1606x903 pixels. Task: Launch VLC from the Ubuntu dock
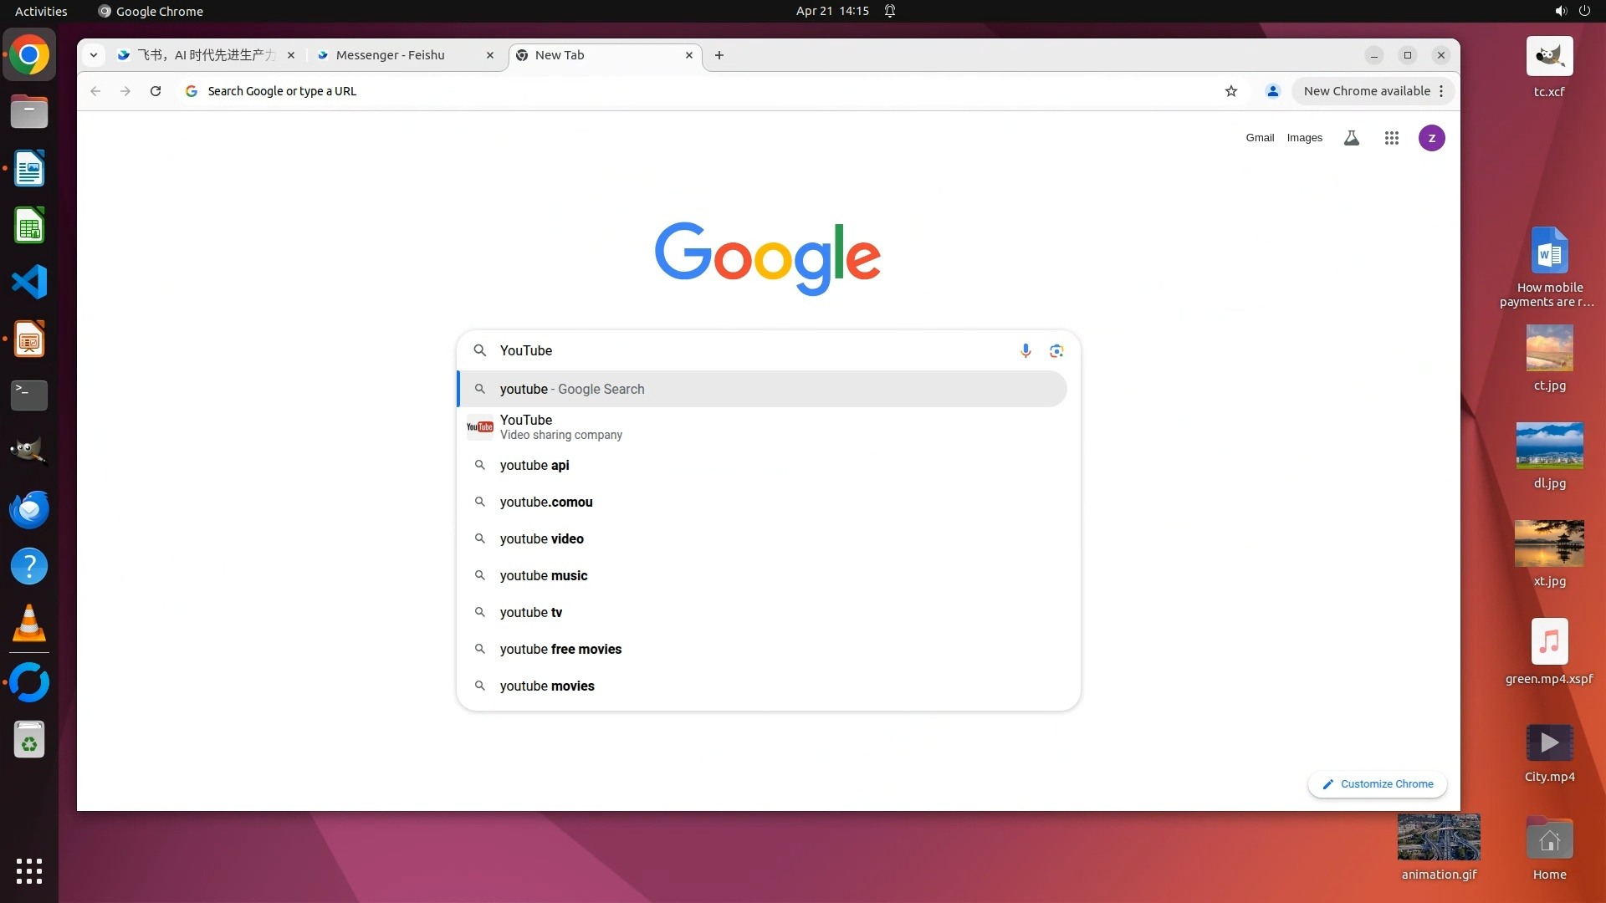(29, 624)
